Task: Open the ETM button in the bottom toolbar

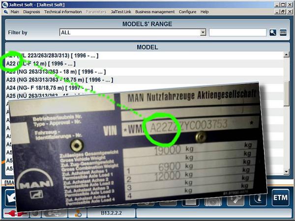Action: [280, 197]
